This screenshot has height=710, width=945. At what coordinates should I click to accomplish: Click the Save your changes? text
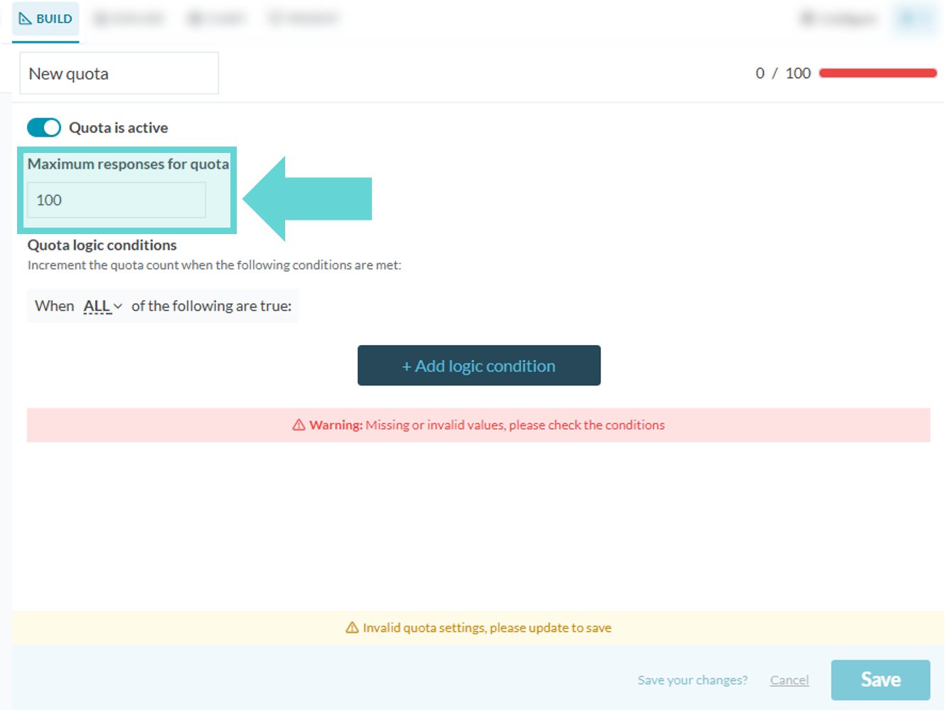[693, 680]
